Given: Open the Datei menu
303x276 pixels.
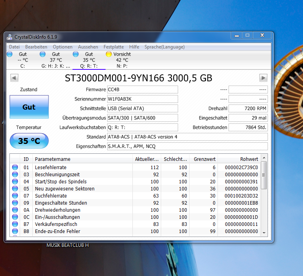Looking at the screenshot, I should 14,47.
